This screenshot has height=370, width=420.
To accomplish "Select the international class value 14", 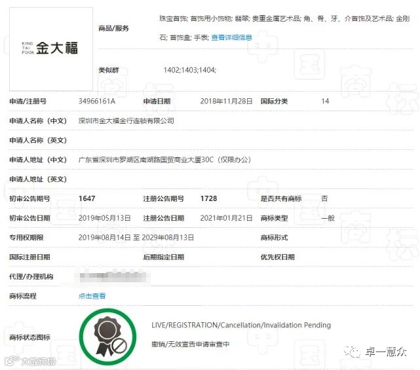I will pos(325,102).
